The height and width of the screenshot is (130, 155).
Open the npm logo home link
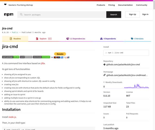9,15
